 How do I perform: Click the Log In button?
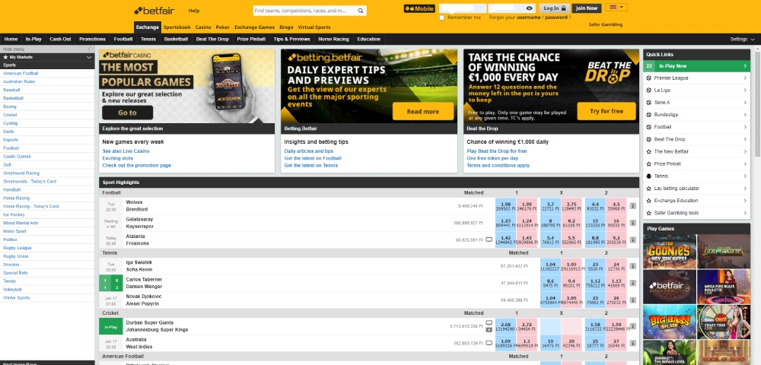point(554,8)
